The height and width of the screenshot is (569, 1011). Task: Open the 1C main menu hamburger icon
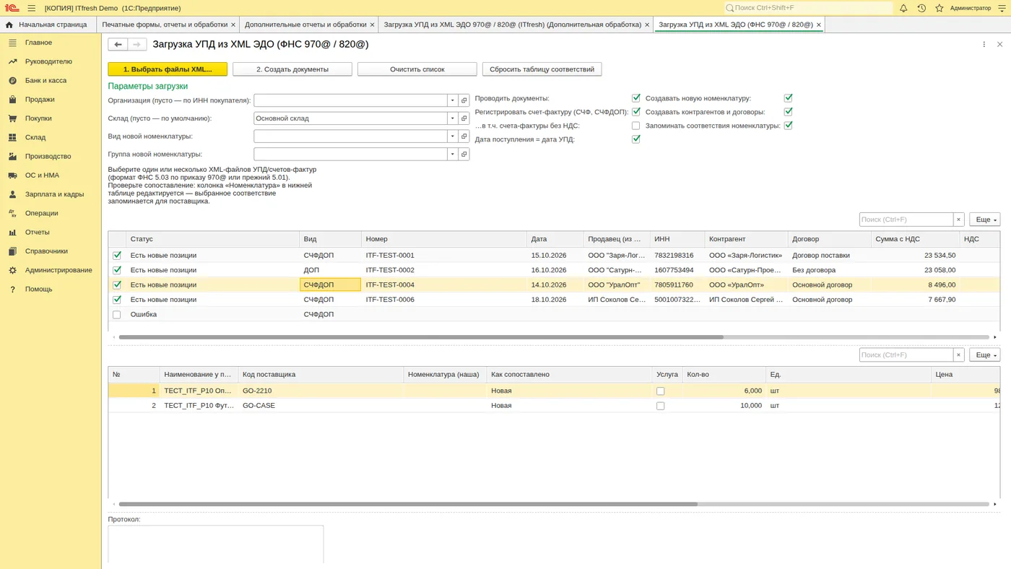[x=31, y=8]
